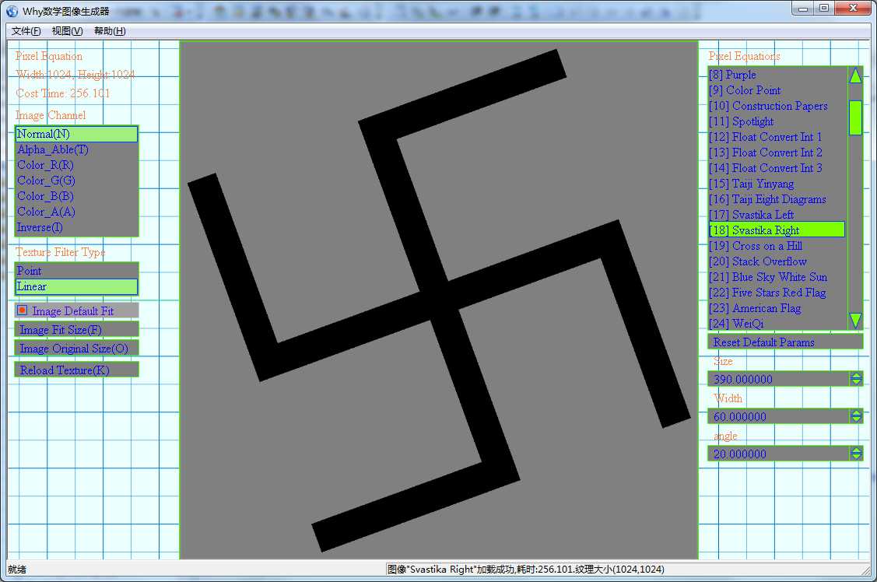877x582 pixels.
Task: Select [23] American Flag equation
Action: (x=777, y=308)
